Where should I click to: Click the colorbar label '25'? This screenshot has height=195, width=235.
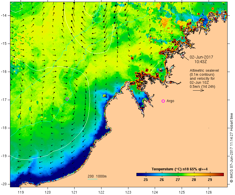[146, 180]
